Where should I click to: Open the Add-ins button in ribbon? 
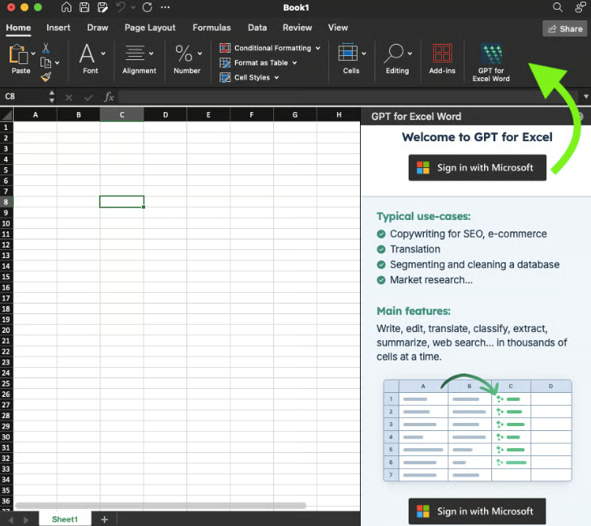(442, 55)
